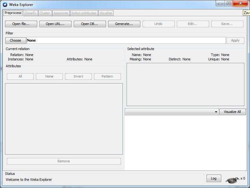This screenshot has width=250, height=188.
Task: Click the Open DB... button
Action: pos(90,24)
